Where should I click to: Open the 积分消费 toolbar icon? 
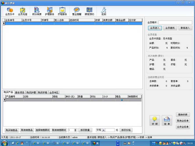[x=37, y=11]
